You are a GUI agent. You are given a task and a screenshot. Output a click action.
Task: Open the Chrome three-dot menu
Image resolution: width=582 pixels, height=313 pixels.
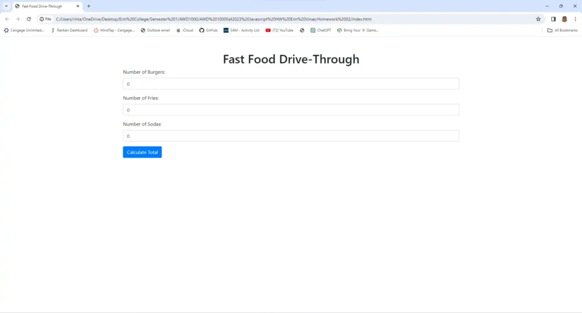(575, 19)
